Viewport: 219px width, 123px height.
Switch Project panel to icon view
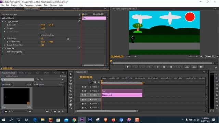click(6, 111)
